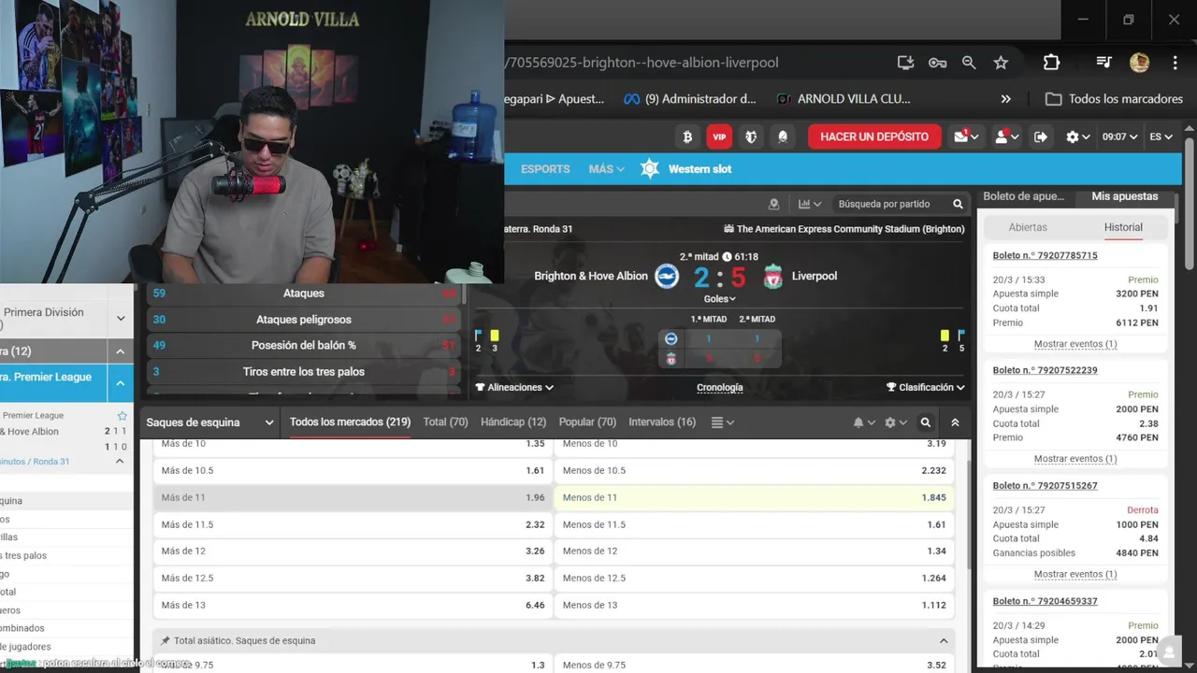
Task: Expand the Alineaciones dropdown
Action: [x=514, y=387]
